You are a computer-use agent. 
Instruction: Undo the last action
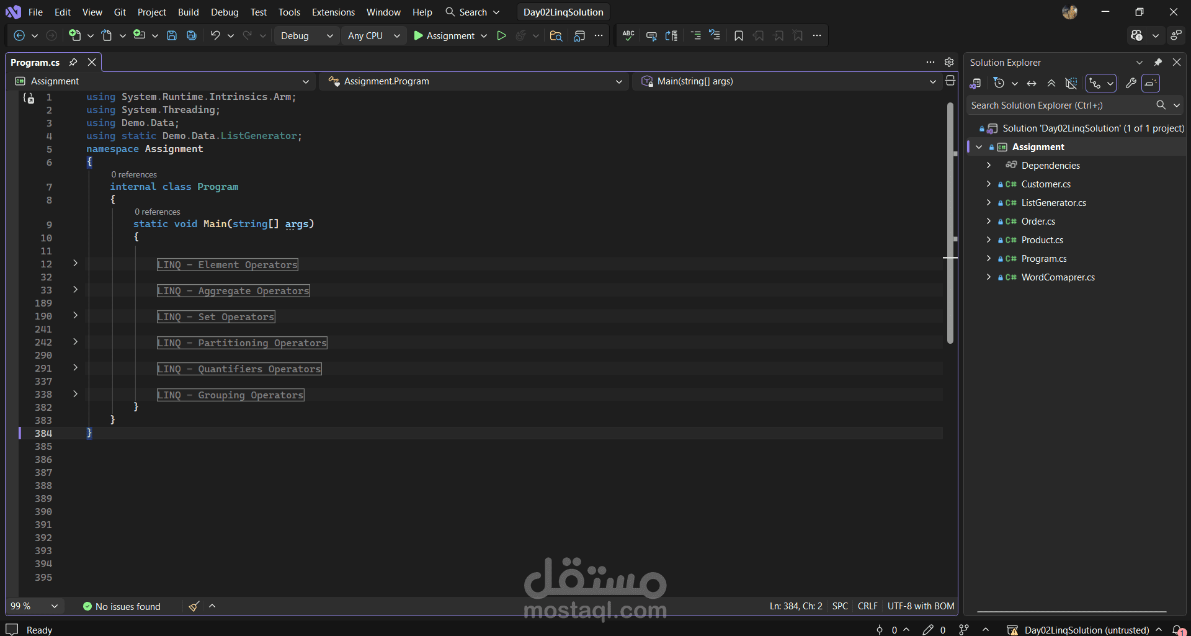[215, 36]
